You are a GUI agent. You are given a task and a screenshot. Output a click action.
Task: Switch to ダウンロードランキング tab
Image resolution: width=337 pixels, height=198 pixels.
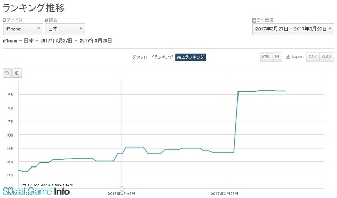click(x=152, y=57)
